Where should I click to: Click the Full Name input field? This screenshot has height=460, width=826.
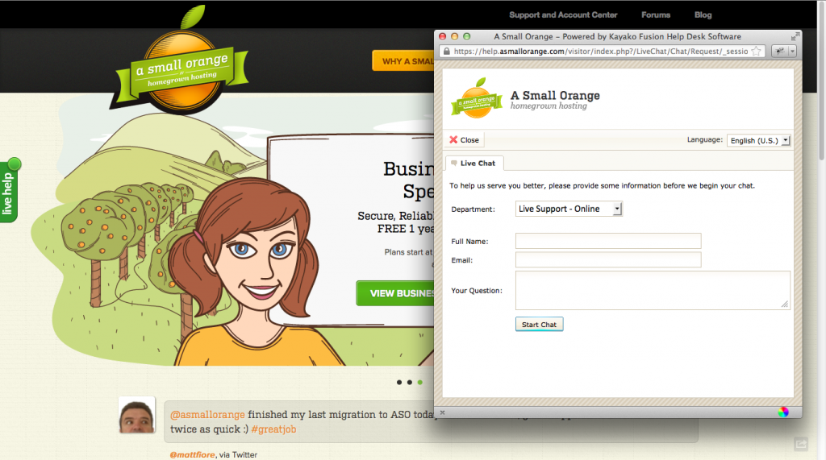click(x=608, y=241)
